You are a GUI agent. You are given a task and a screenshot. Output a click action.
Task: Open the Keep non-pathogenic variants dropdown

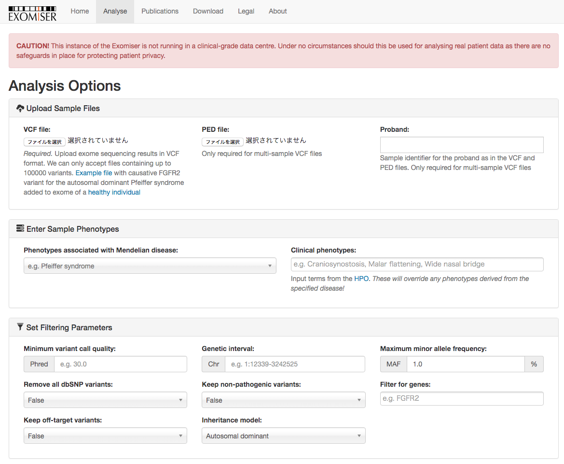tap(283, 400)
